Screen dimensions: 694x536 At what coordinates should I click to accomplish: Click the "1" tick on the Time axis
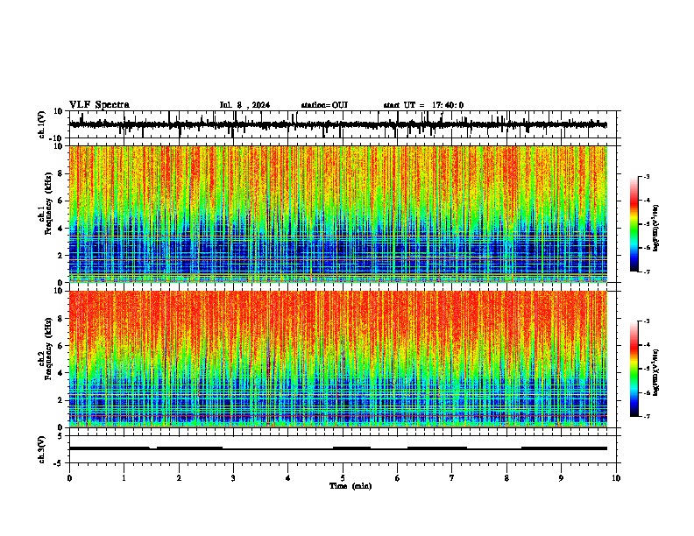tap(124, 478)
